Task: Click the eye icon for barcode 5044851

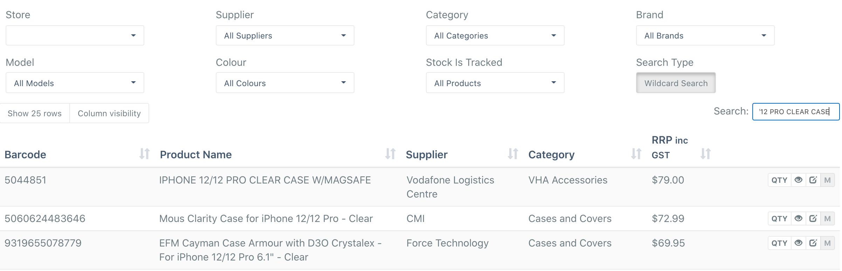Action: (799, 180)
